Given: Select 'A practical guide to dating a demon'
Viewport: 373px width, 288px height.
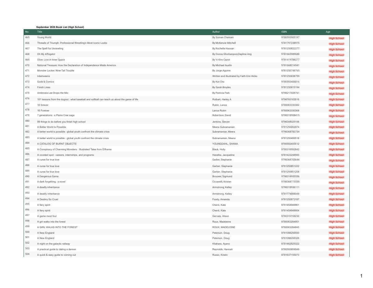Looking at the screenshot, I should [57, 249].
